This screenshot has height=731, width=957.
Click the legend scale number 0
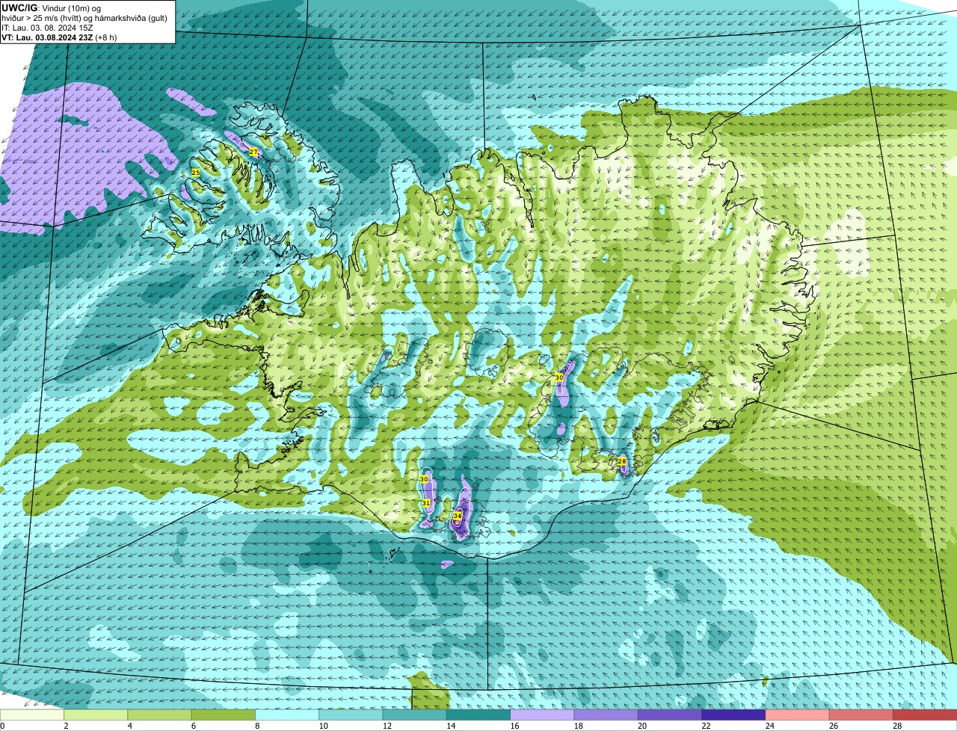click(2, 726)
